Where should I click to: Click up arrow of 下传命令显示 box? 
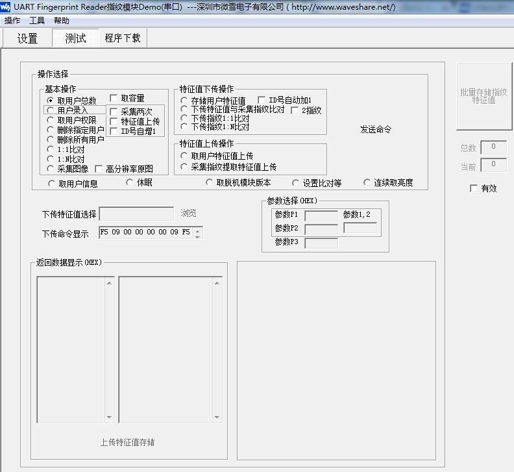(198, 230)
